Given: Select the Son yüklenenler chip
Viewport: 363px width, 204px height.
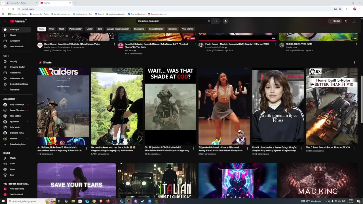Looking at the screenshot, I should [156, 29].
